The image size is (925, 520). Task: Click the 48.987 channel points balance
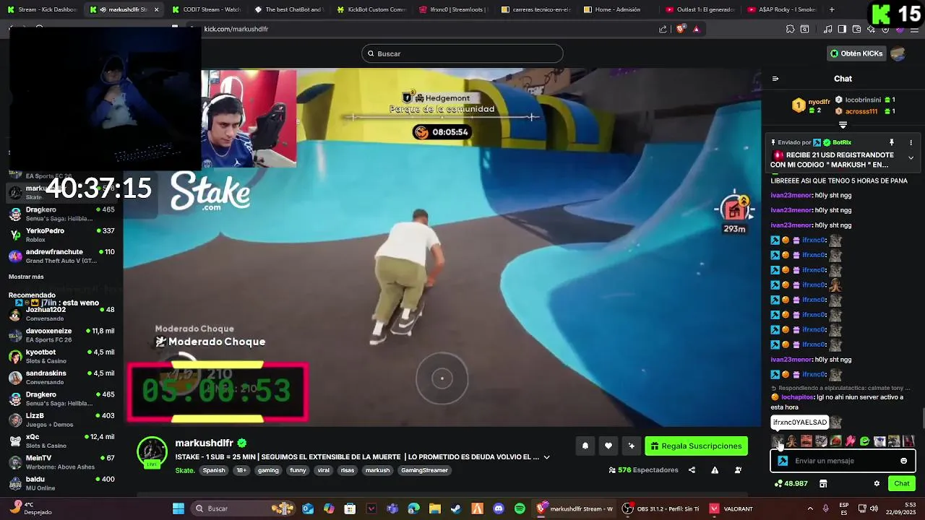click(791, 484)
